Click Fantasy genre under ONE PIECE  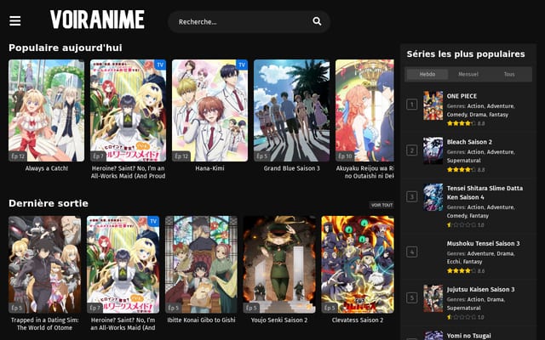click(x=499, y=115)
